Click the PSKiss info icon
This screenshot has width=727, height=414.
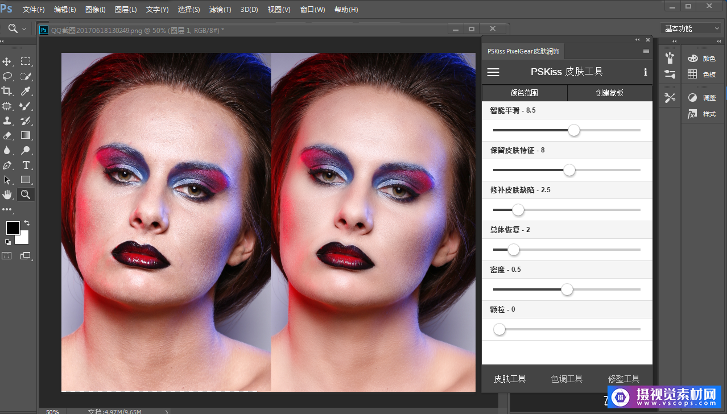(645, 72)
